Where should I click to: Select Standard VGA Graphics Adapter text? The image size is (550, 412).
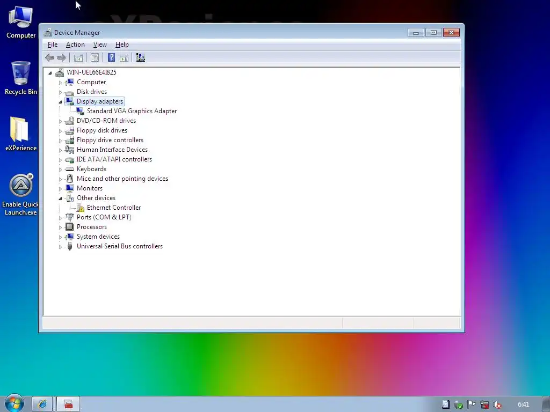point(132,111)
